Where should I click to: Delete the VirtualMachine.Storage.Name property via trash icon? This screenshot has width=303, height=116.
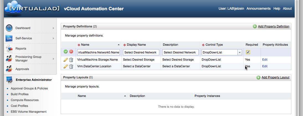point(71,60)
